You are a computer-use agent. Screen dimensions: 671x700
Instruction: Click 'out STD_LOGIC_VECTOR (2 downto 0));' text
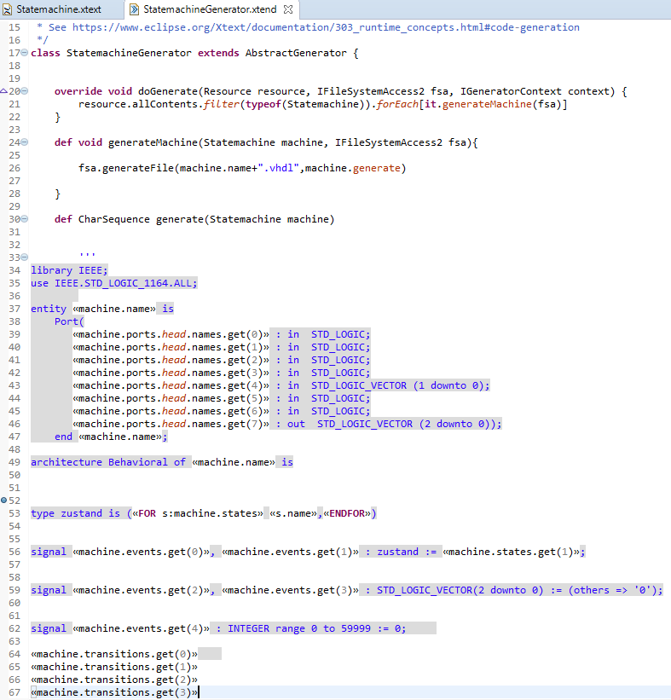(x=394, y=424)
